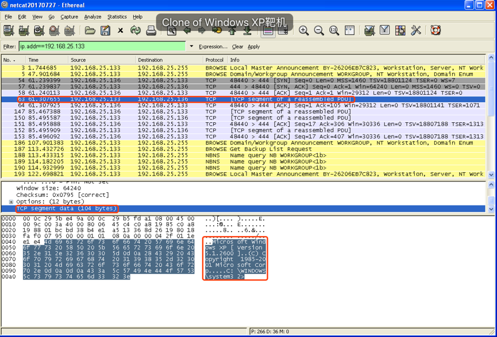This screenshot has height=337, width=497.
Task: Click the Expression... button
Action: [x=213, y=47]
